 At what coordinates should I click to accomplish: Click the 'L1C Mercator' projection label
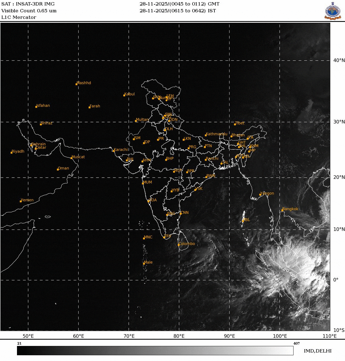[18, 17]
